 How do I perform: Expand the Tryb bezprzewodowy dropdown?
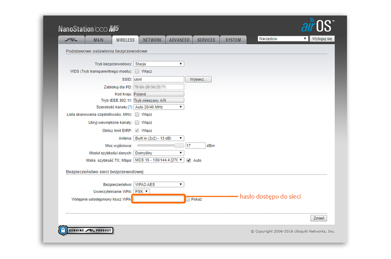[x=158, y=64]
